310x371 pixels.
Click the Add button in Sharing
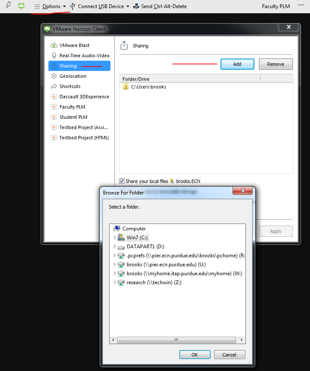237,64
